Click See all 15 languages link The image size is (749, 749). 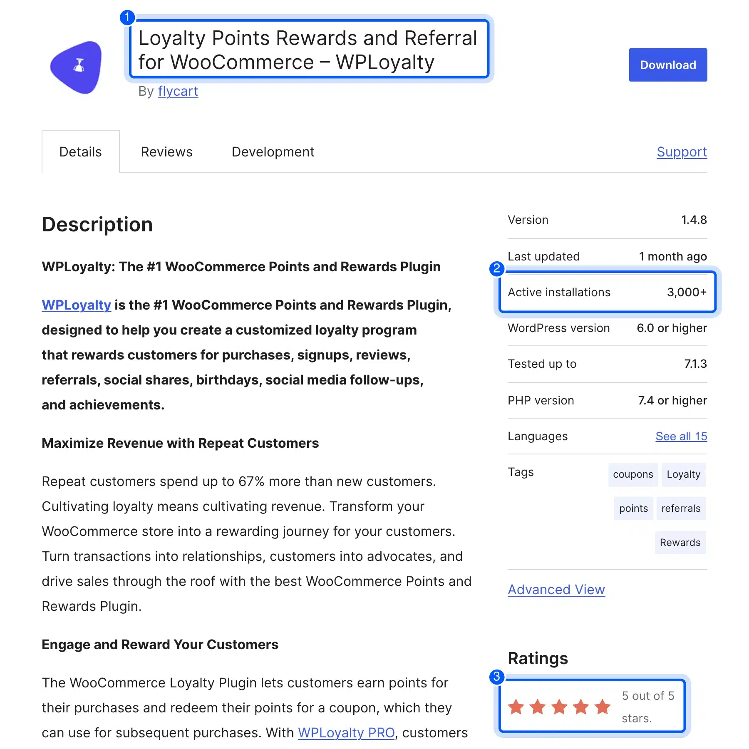(x=681, y=436)
